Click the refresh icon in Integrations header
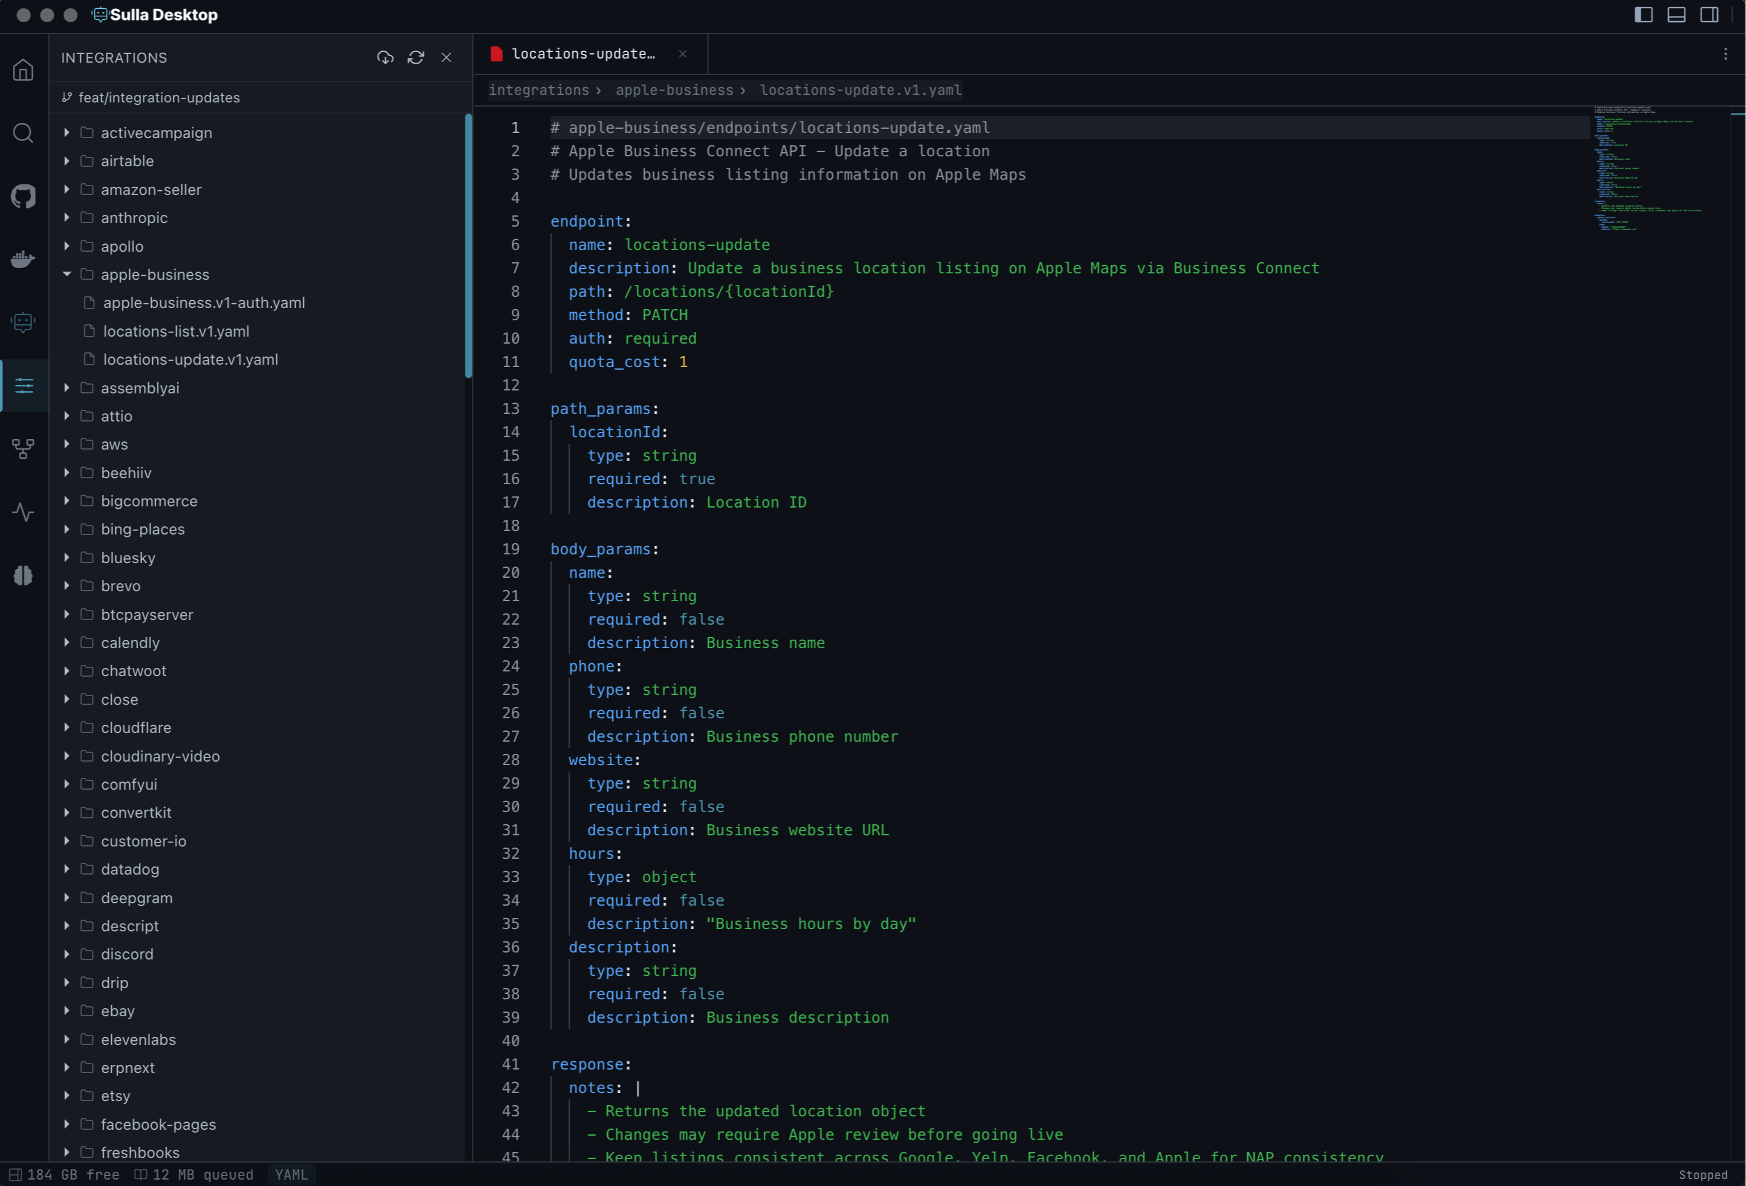1746x1186 pixels. [x=416, y=57]
